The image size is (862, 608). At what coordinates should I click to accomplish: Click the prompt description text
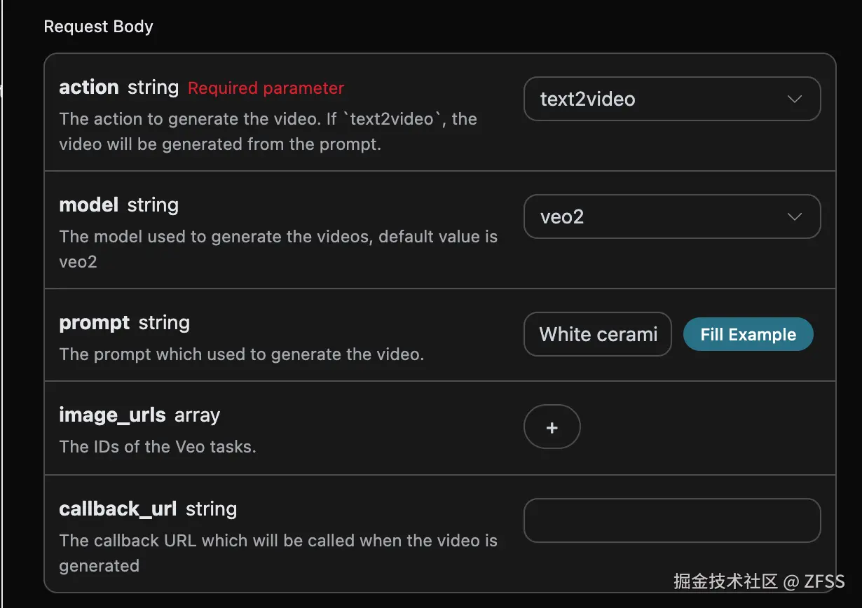(x=242, y=354)
